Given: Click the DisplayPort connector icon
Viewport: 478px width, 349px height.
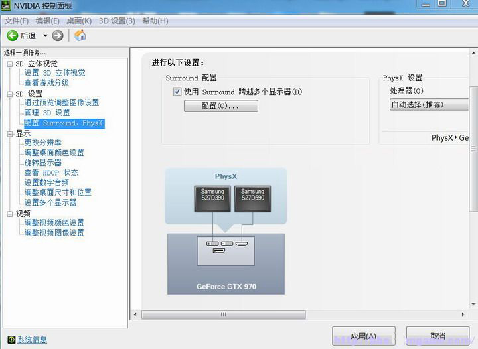Looking at the screenshot, I should click(x=219, y=251).
